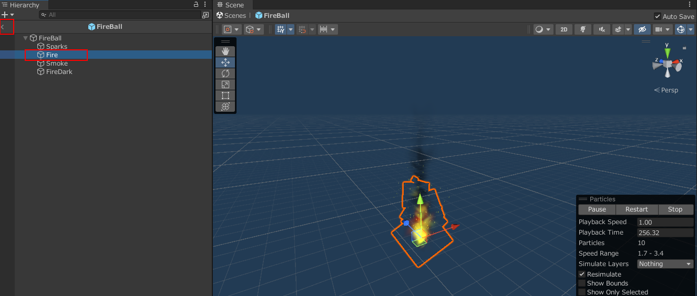Select the Rect tool
The width and height of the screenshot is (697, 296).
[225, 96]
